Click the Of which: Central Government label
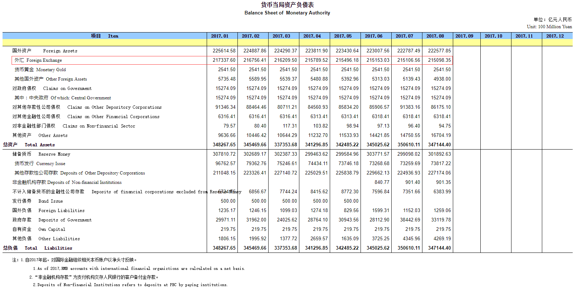 point(63,98)
